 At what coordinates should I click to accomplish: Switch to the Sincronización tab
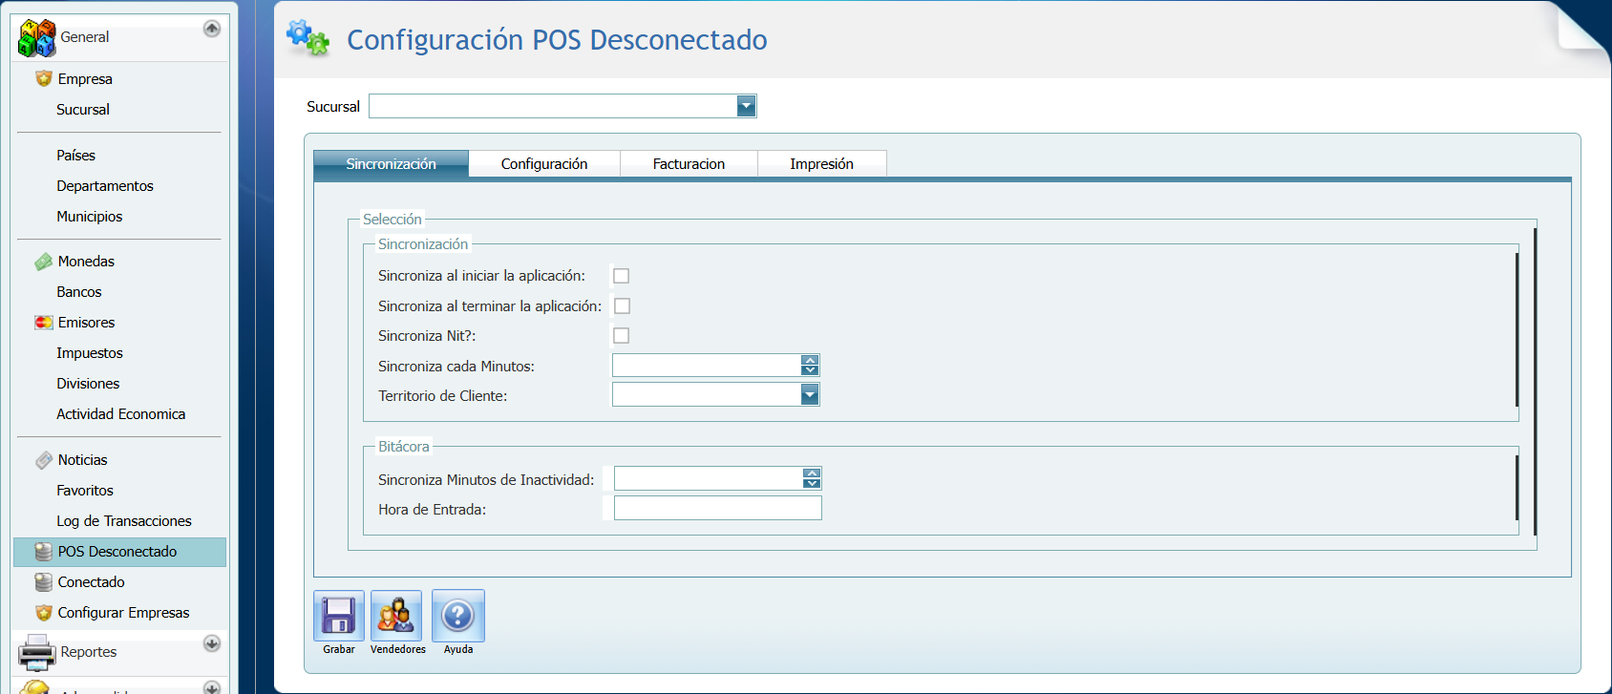click(391, 163)
